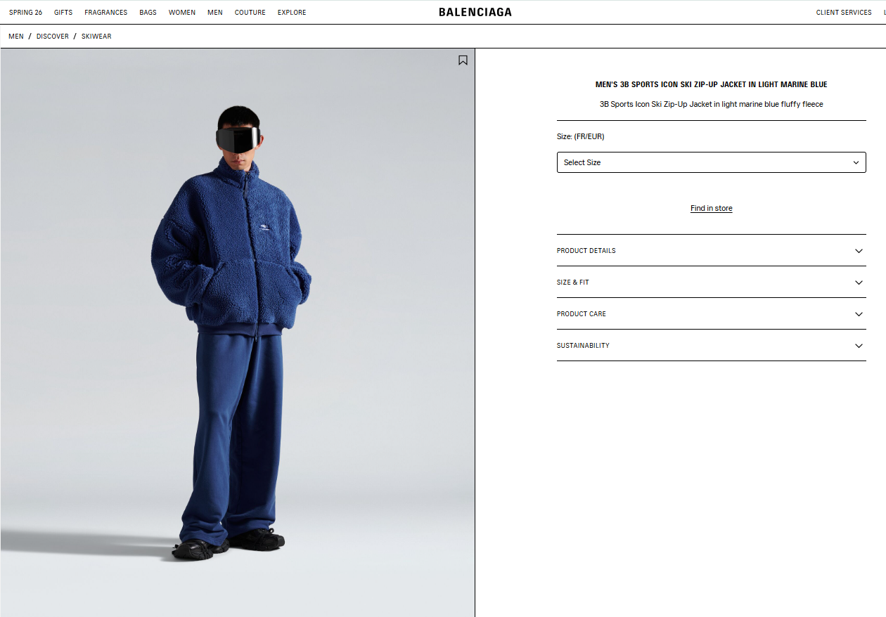Open the Fragrances menu
Viewport: 886px width, 617px height.
[106, 13]
